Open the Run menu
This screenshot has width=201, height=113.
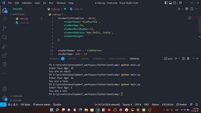(51, 3)
